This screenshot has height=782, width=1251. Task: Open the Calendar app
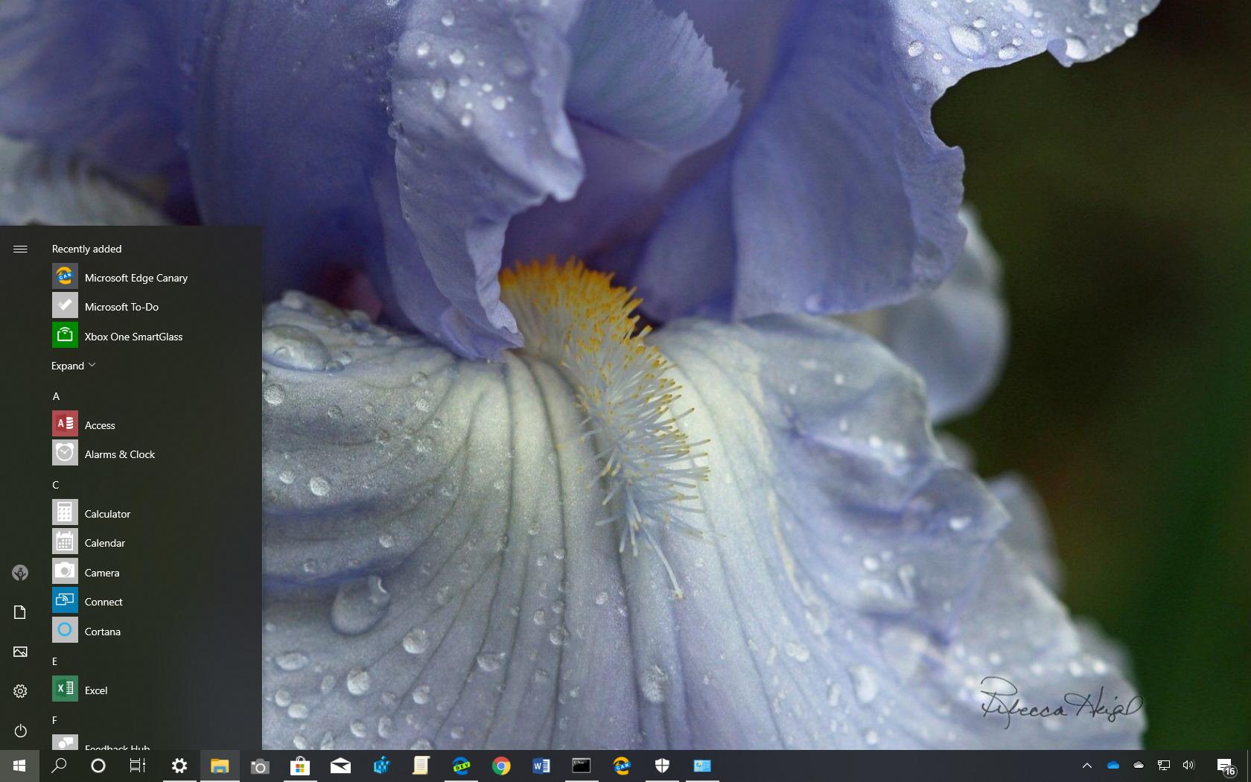click(x=105, y=543)
